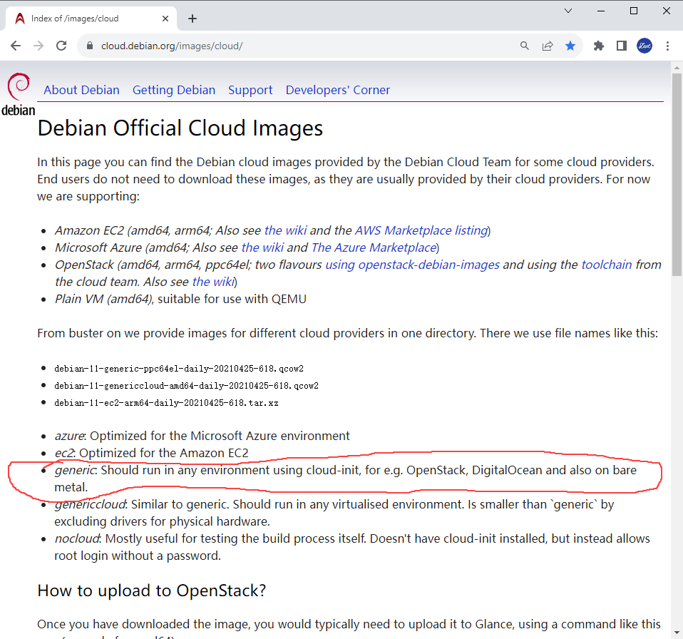
Task: Click the page scrollbar thumb
Action: tap(677, 174)
